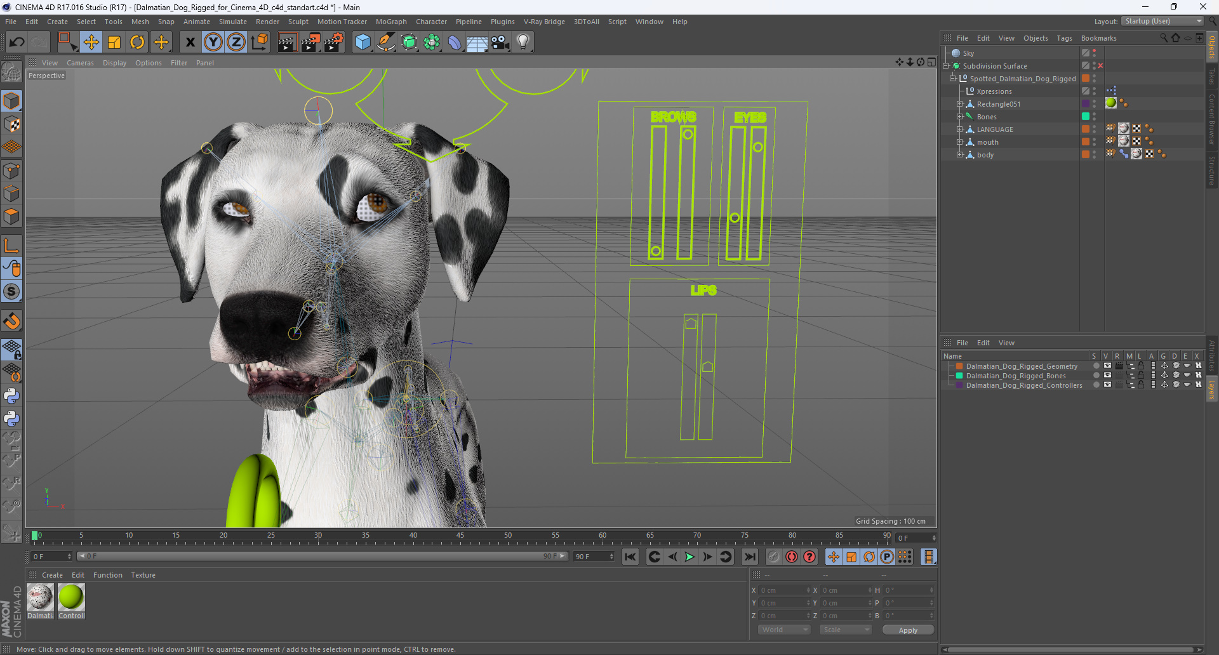Click Make Editable icon in left toolbar
Image resolution: width=1219 pixels, height=655 pixels.
[11, 72]
